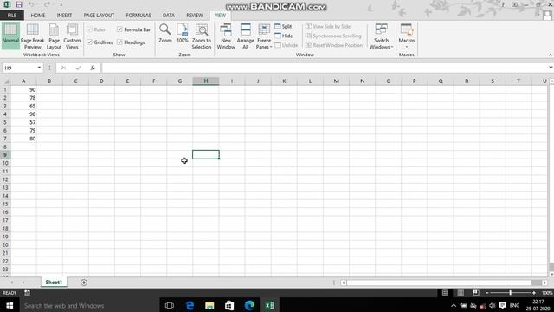
Task: Toggle the Formula Bar checkbox
Action: pyautogui.click(x=119, y=29)
